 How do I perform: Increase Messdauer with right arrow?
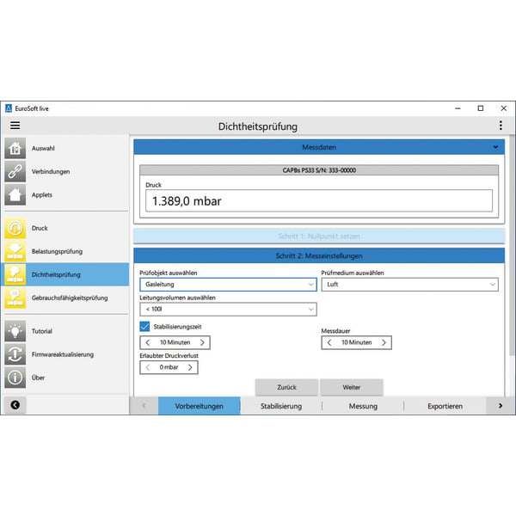pos(384,342)
